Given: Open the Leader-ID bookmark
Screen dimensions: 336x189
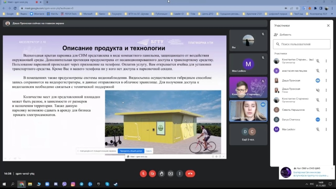Looking at the screenshot, I should point(177,14).
